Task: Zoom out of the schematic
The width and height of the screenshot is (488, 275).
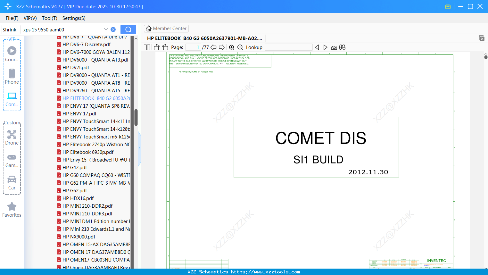Action: click(240, 47)
